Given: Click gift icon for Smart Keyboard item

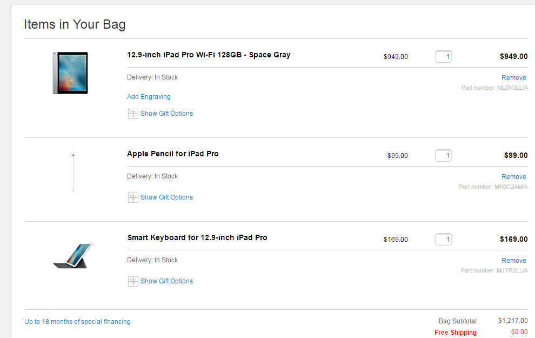Looking at the screenshot, I should click(133, 281).
